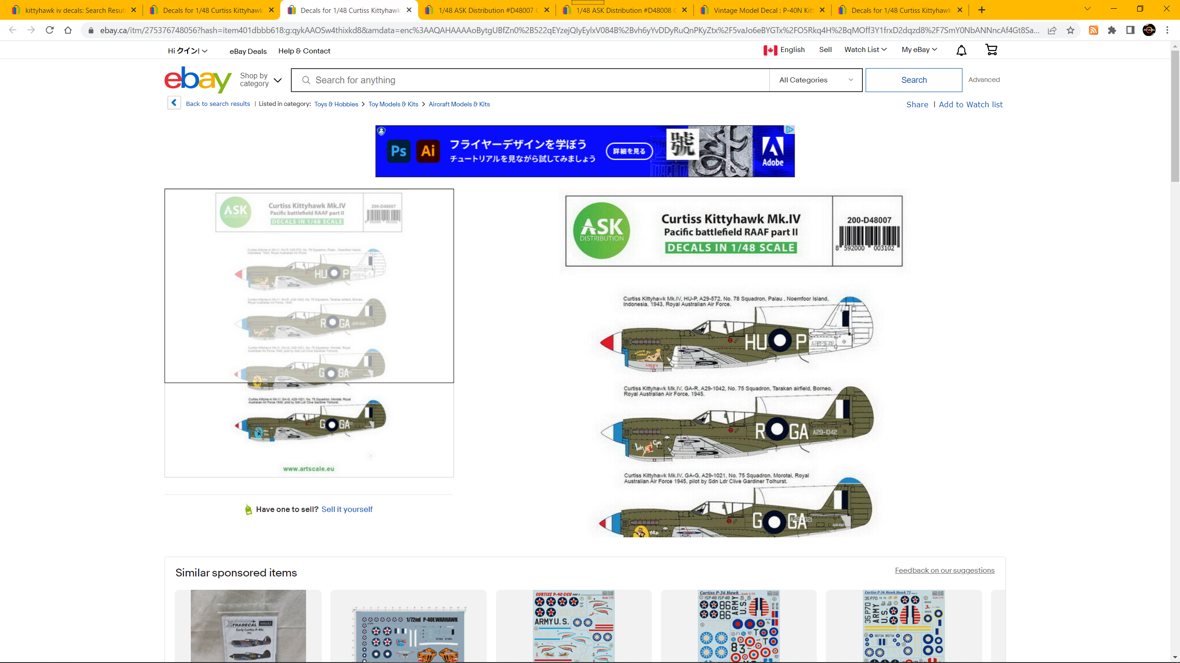This screenshot has height=663, width=1180.
Task: Open the eBay shopping cart
Action: [x=991, y=50]
